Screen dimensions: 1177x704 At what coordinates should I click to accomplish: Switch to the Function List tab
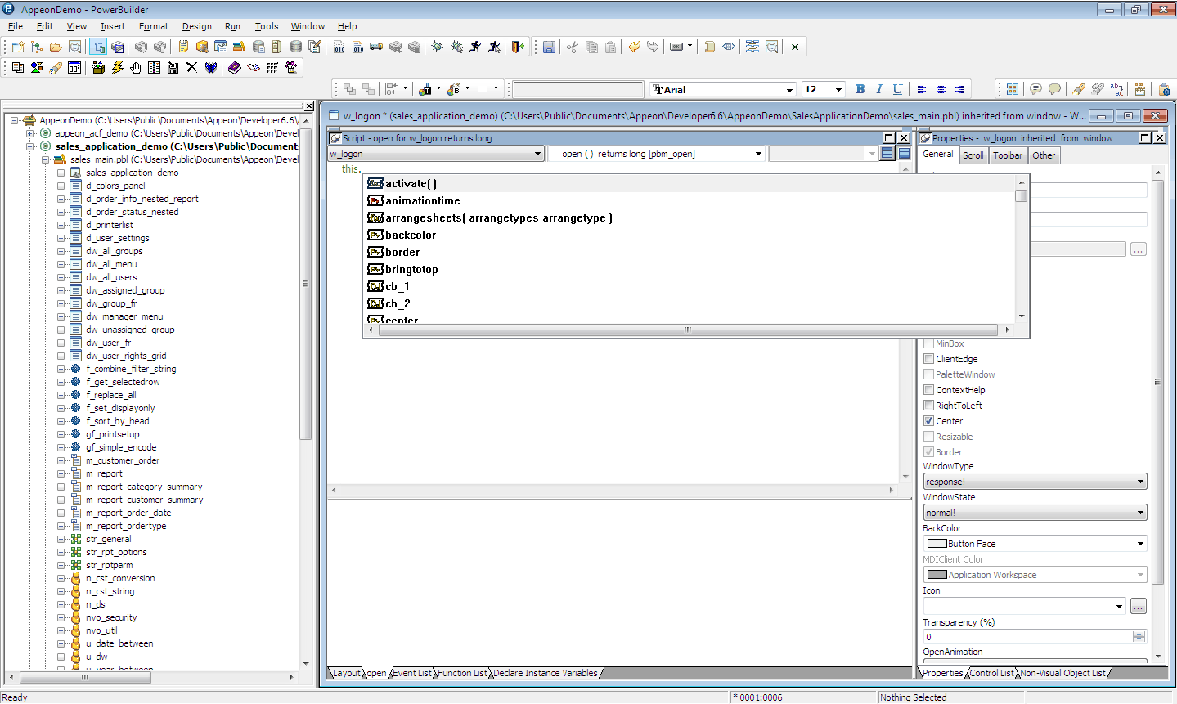pos(463,673)
